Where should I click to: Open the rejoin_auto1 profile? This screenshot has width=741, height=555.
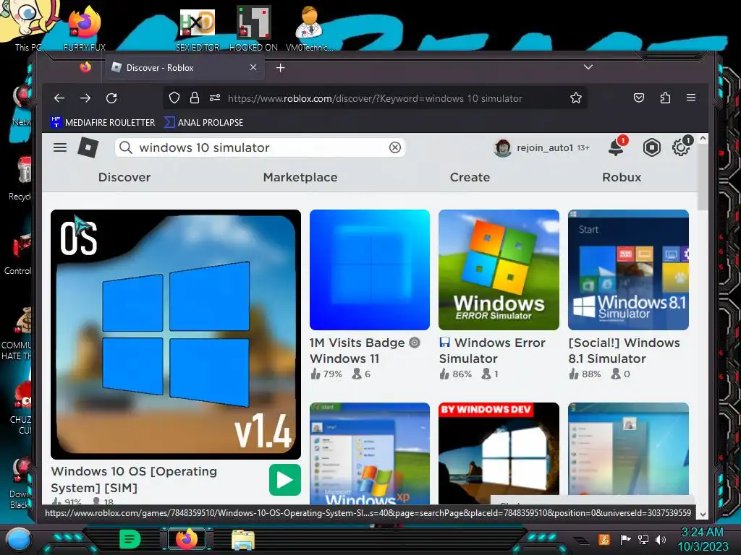[x=541, y=147]
